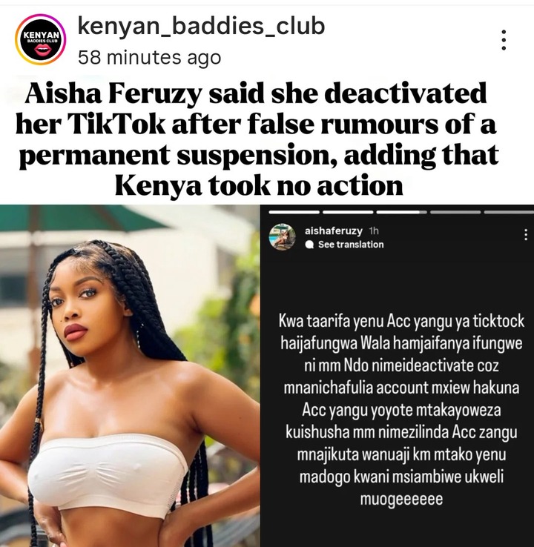Click the Aisha Feruzy headline text
The width and height of the screenshot is (534, 547).
click(x=257, y=139)
